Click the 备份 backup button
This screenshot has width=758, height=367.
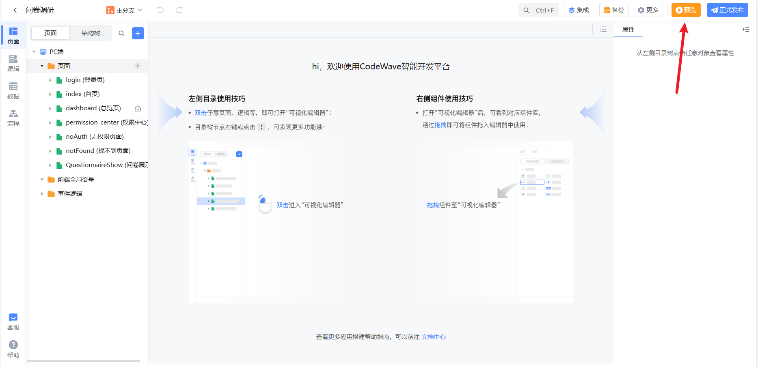(x=614, y=10)
